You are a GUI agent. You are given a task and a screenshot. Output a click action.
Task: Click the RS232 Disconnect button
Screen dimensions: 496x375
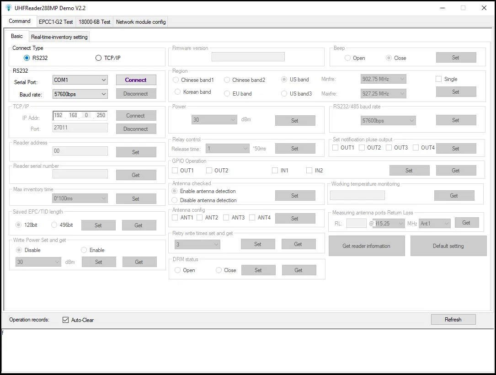click(x=136, y=94)
